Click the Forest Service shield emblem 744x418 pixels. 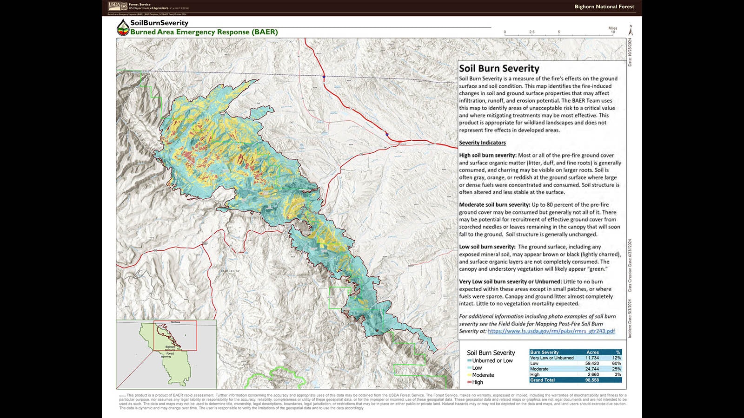(x=124, y=6)
